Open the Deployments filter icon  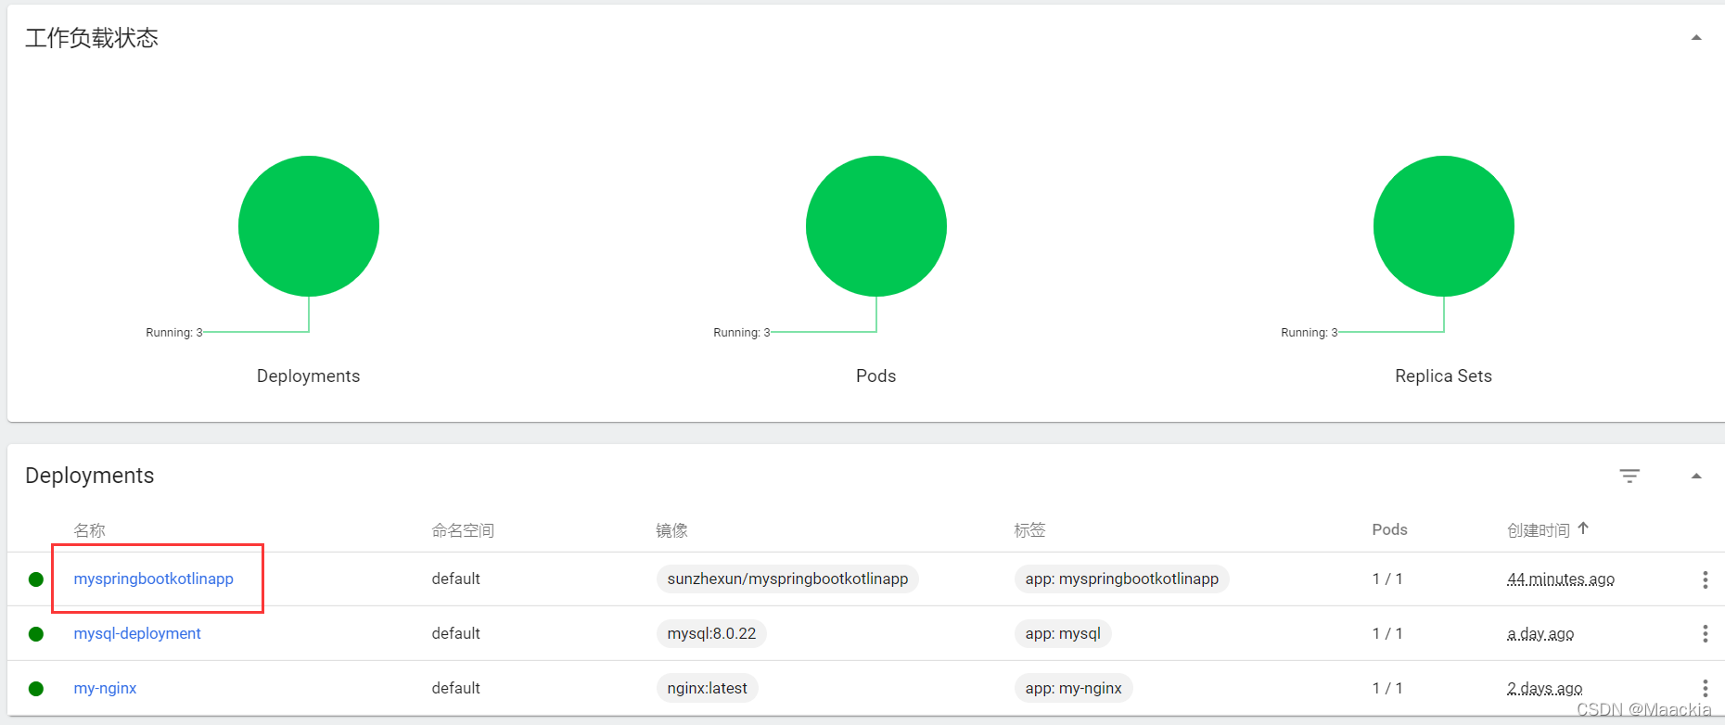[1629, 476]
